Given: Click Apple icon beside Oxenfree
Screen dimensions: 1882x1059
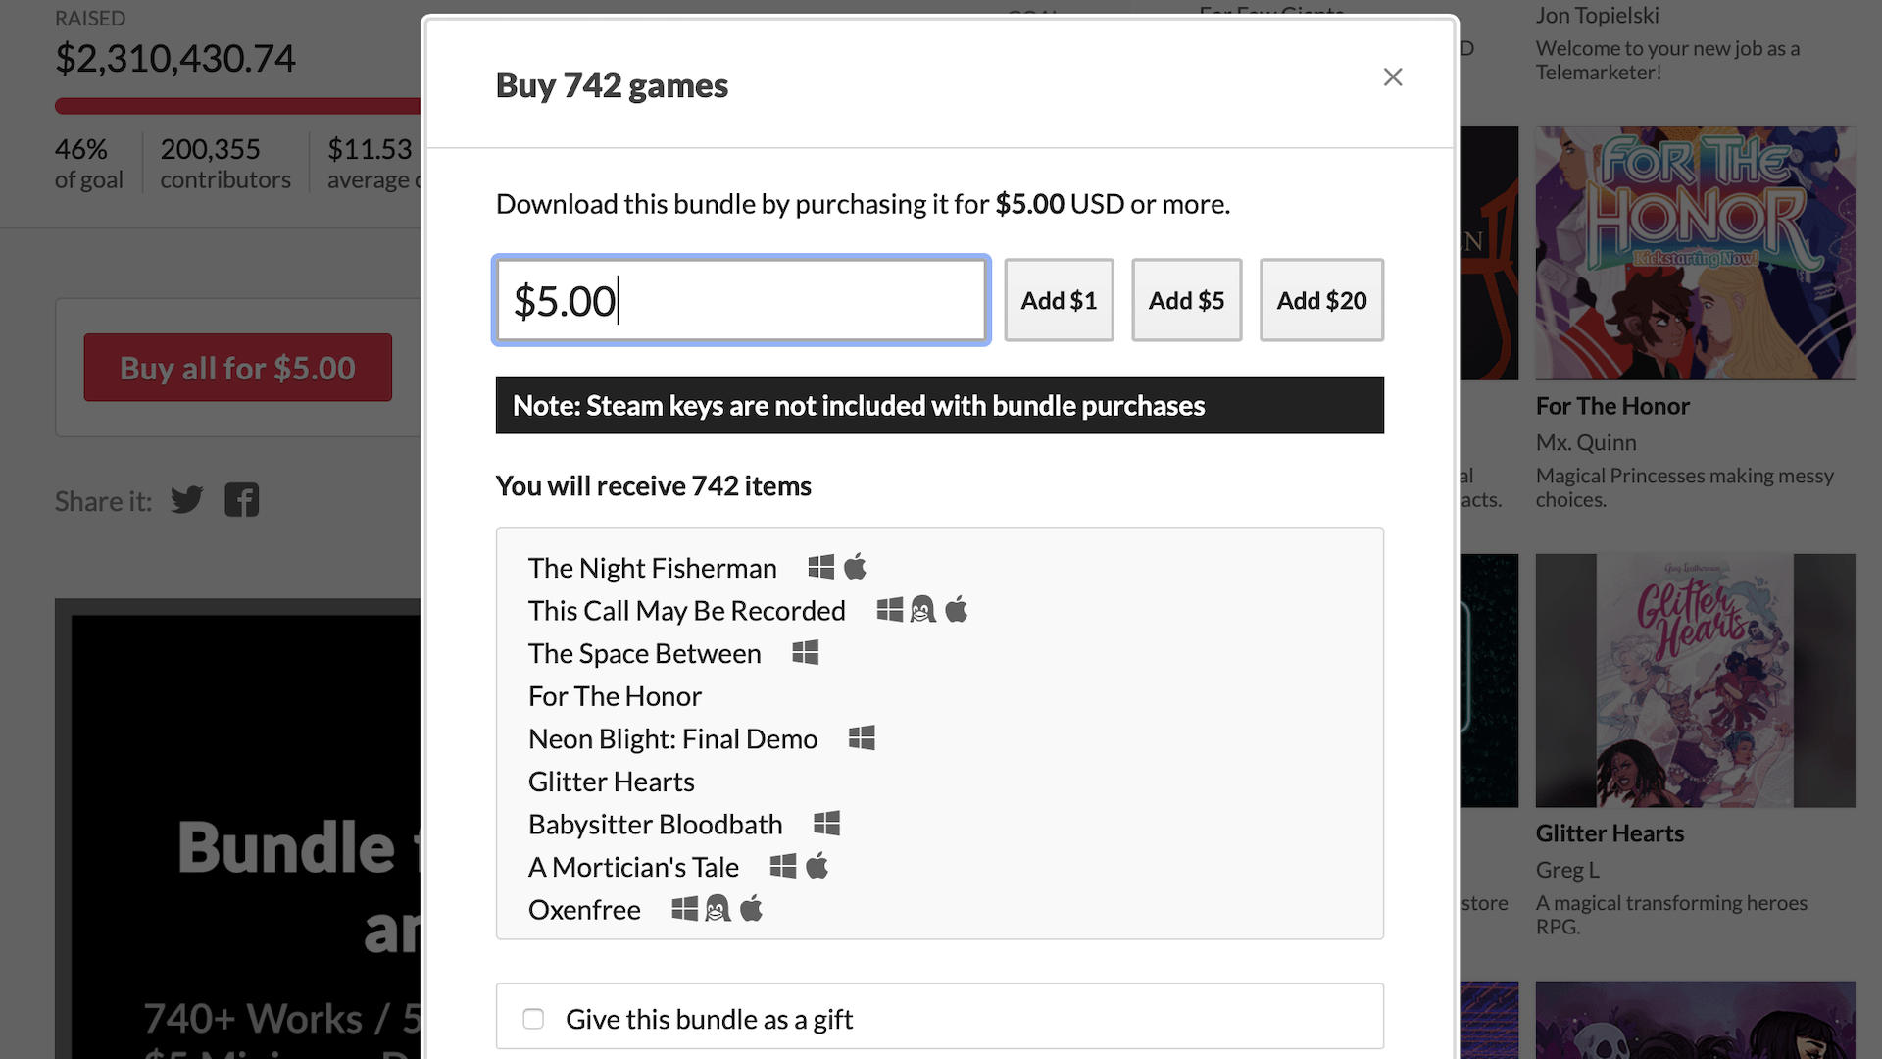Looking at the screenshot, I should coord(751,908).
